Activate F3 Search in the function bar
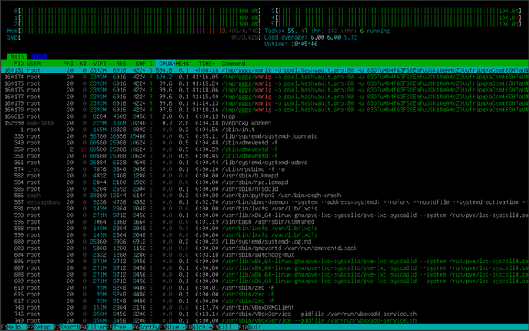The image size is (529, 331). tap(66, 328)
